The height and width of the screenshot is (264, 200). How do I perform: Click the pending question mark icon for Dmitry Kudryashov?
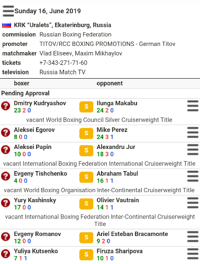point(6,106)
